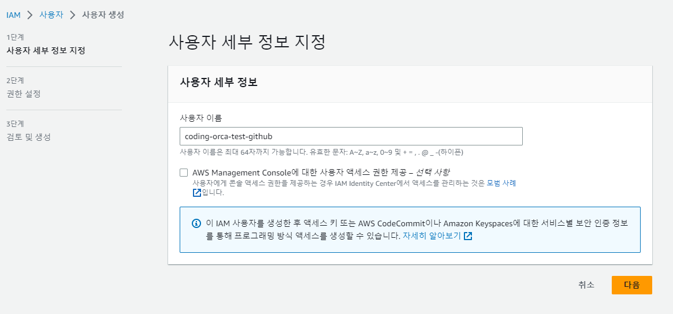Click the 취소 button
Screen dimensions: 673x314
(x=586, y=285)
